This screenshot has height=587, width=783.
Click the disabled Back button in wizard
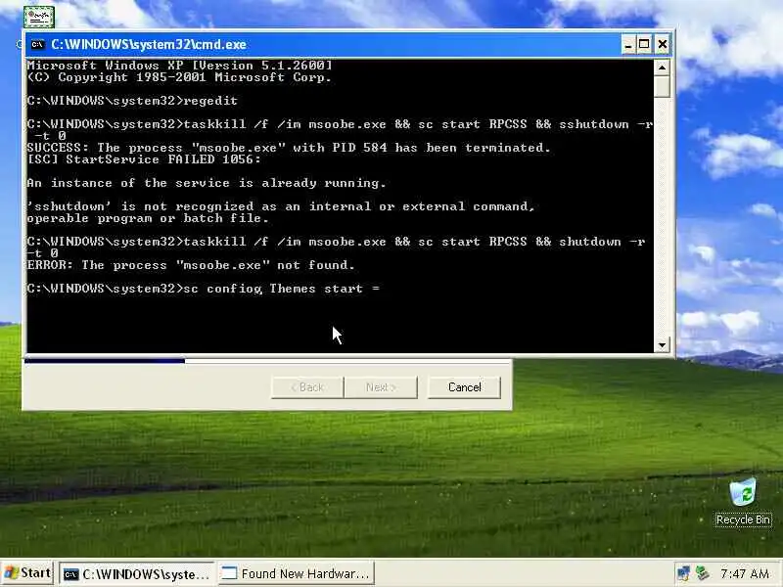tap(307, 387)
